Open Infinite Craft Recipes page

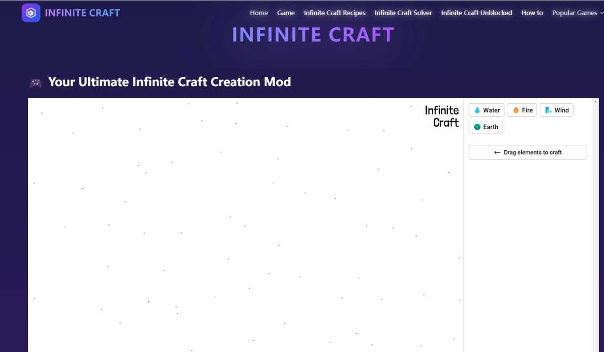tap(335, 13)
